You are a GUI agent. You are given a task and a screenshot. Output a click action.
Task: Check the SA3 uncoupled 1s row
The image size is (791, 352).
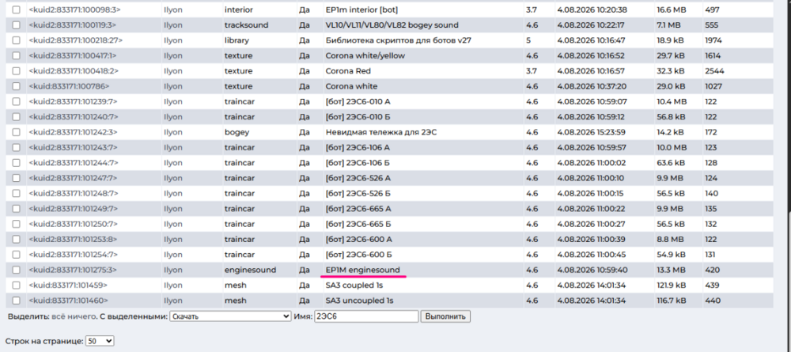tap(16, 301)
